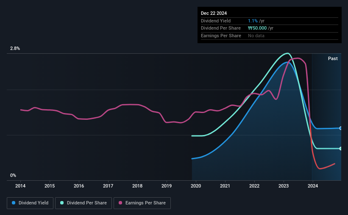Click the Past region label

click(x=333, y=58)
